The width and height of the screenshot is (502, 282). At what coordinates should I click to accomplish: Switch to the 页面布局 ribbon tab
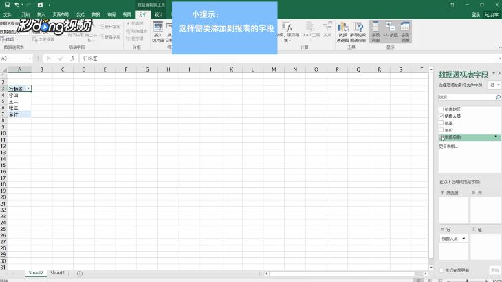[x=61, y=14]
